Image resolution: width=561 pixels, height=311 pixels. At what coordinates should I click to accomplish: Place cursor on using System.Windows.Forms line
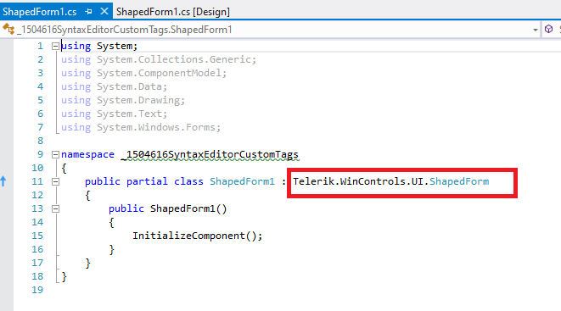(x=141, y=127)
